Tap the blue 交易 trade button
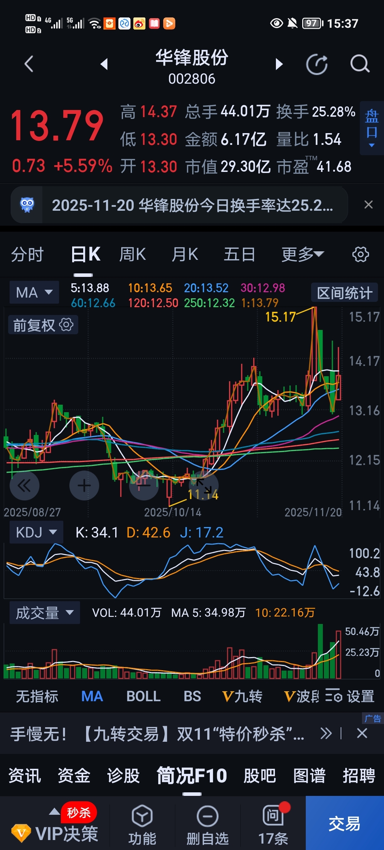 coord(345,823)
